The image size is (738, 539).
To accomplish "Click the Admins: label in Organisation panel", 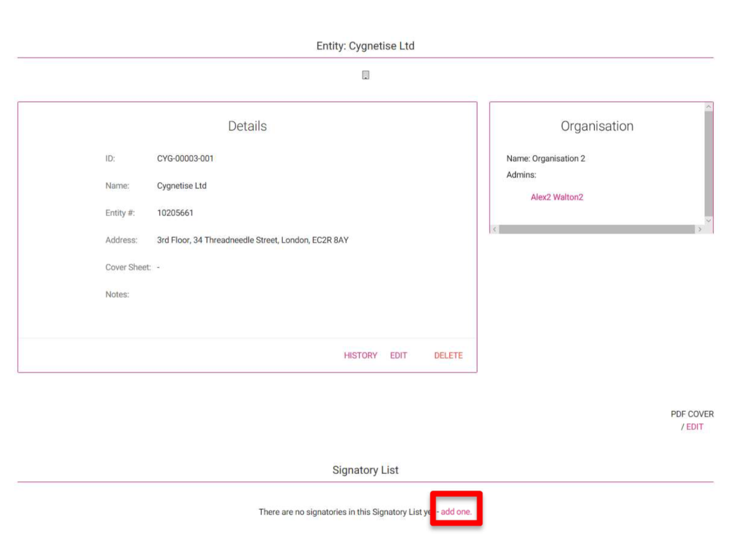I will [x=521, y=174].
